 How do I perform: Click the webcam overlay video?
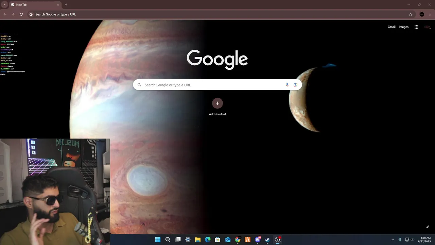[55, 192]
